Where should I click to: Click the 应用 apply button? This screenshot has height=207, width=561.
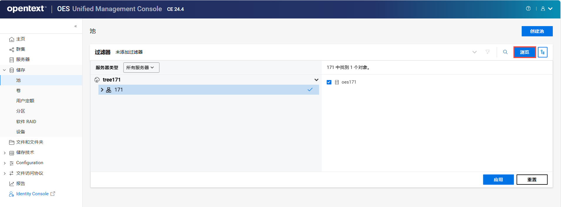(x=498, y=180)
